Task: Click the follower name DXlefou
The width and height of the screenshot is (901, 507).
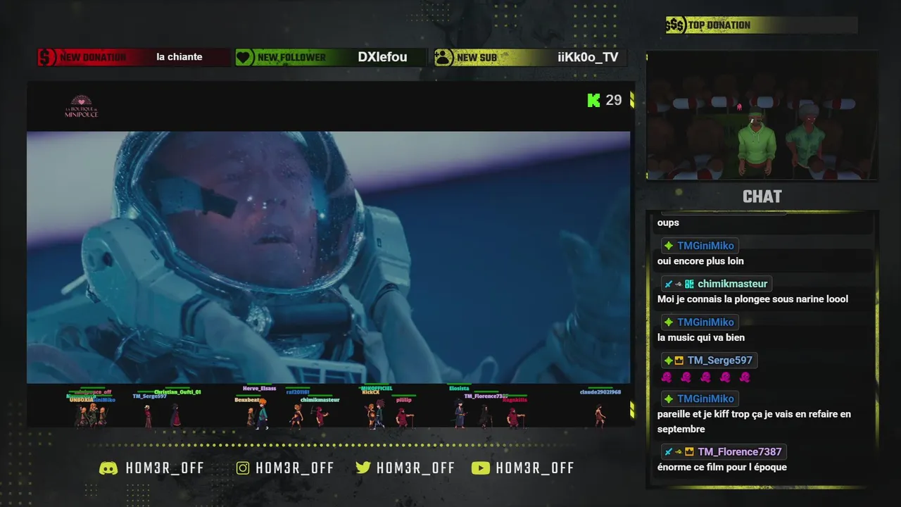Action: coord(382,57)
